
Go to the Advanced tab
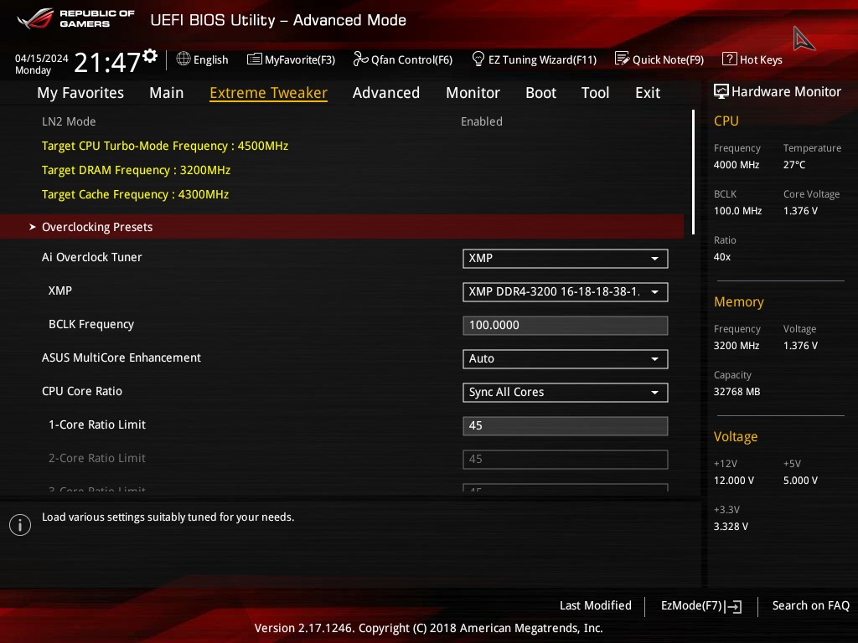click(385, 93)
